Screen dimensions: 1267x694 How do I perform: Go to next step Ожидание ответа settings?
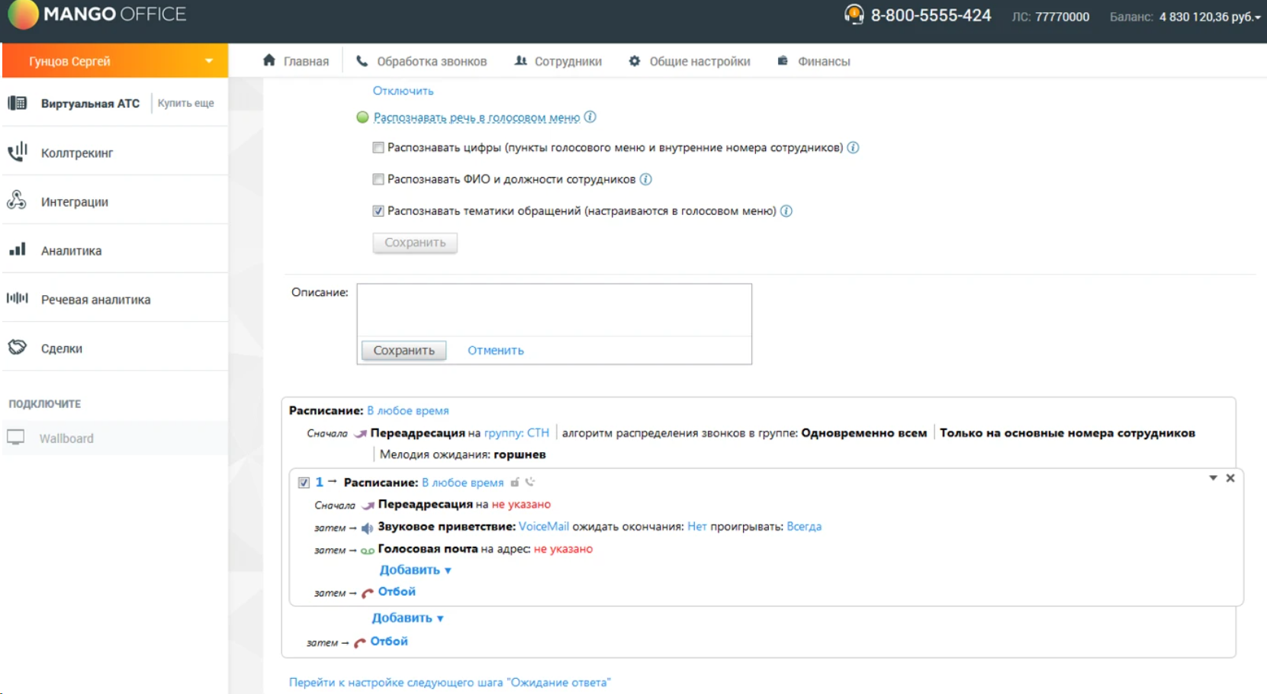449,683
